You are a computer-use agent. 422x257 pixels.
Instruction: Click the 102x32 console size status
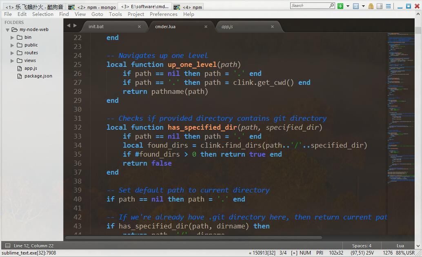tap(336, 253)
